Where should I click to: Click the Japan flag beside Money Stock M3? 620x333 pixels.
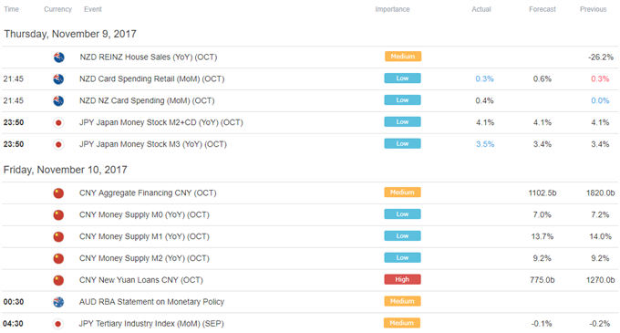coord(58,144)
